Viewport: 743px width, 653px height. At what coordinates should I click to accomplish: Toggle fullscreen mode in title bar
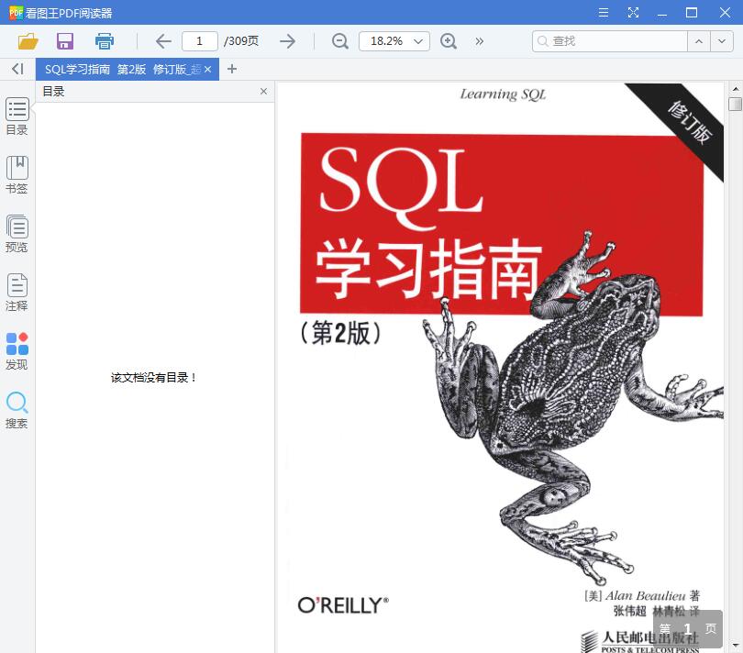633,12
